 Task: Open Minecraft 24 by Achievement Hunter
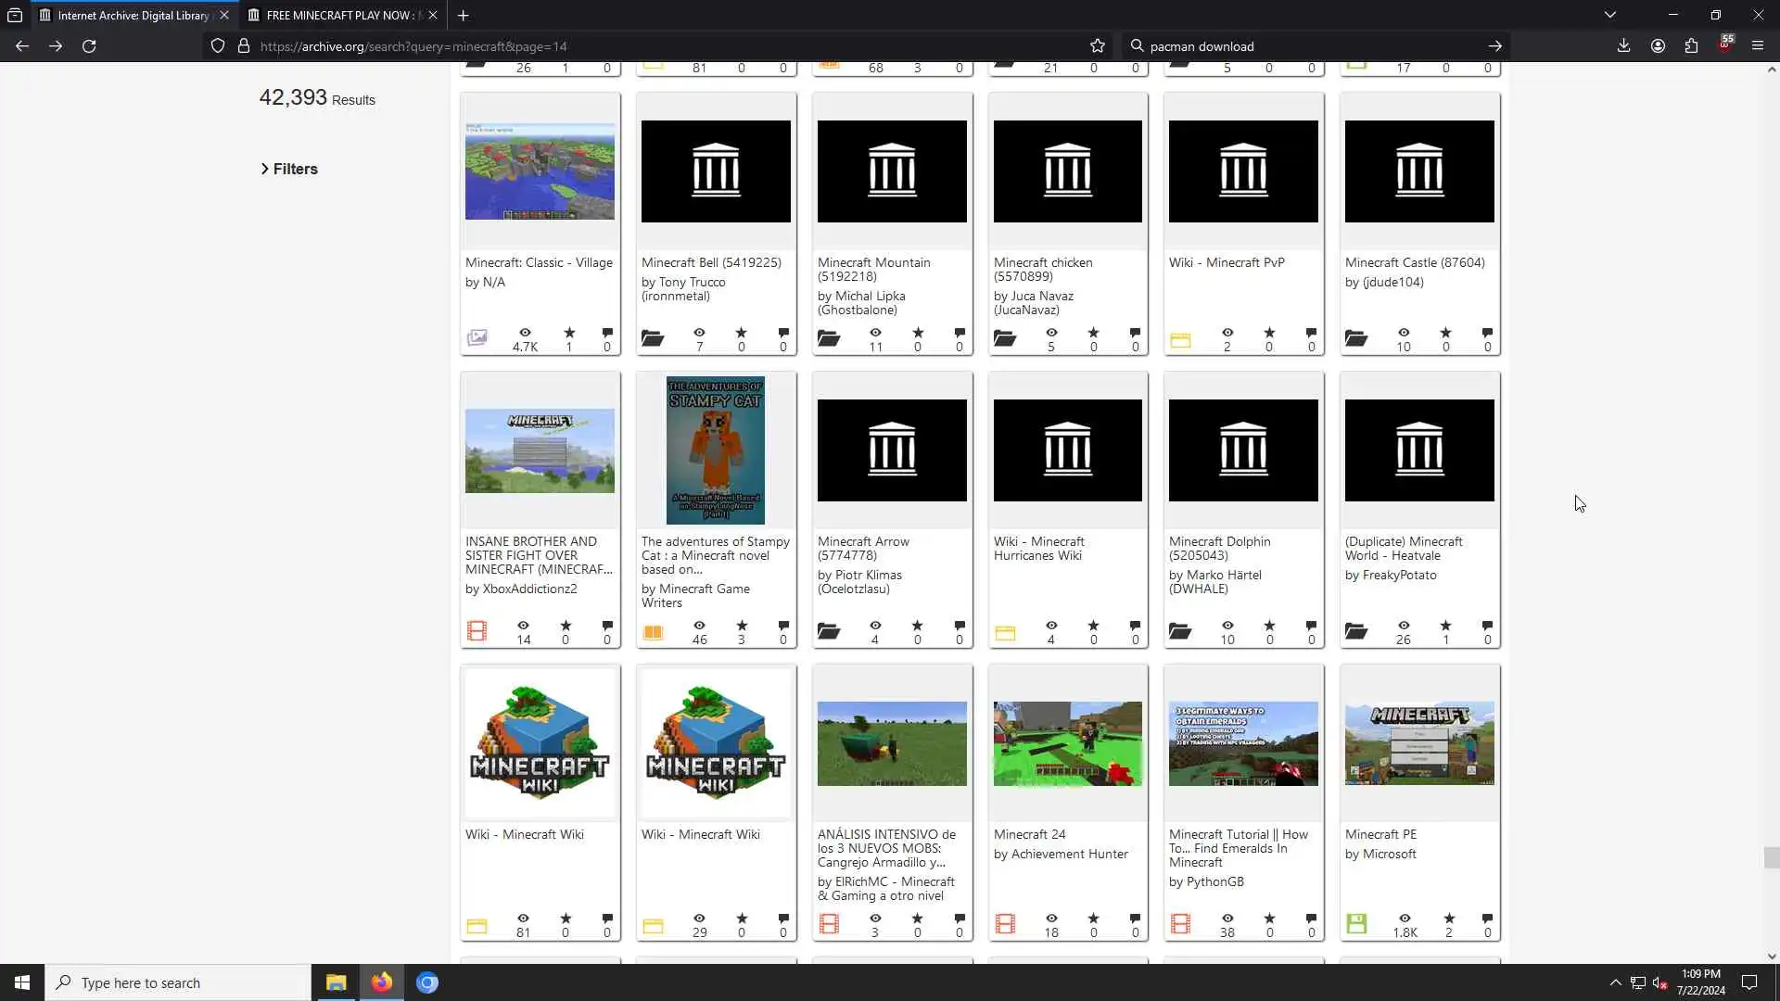1029,834
